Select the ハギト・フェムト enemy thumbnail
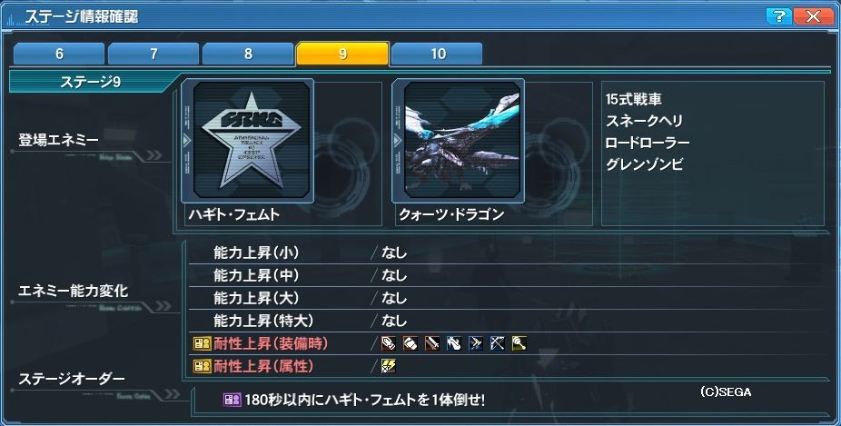This screenshot has height=426, width=841. tap(252, 141)
